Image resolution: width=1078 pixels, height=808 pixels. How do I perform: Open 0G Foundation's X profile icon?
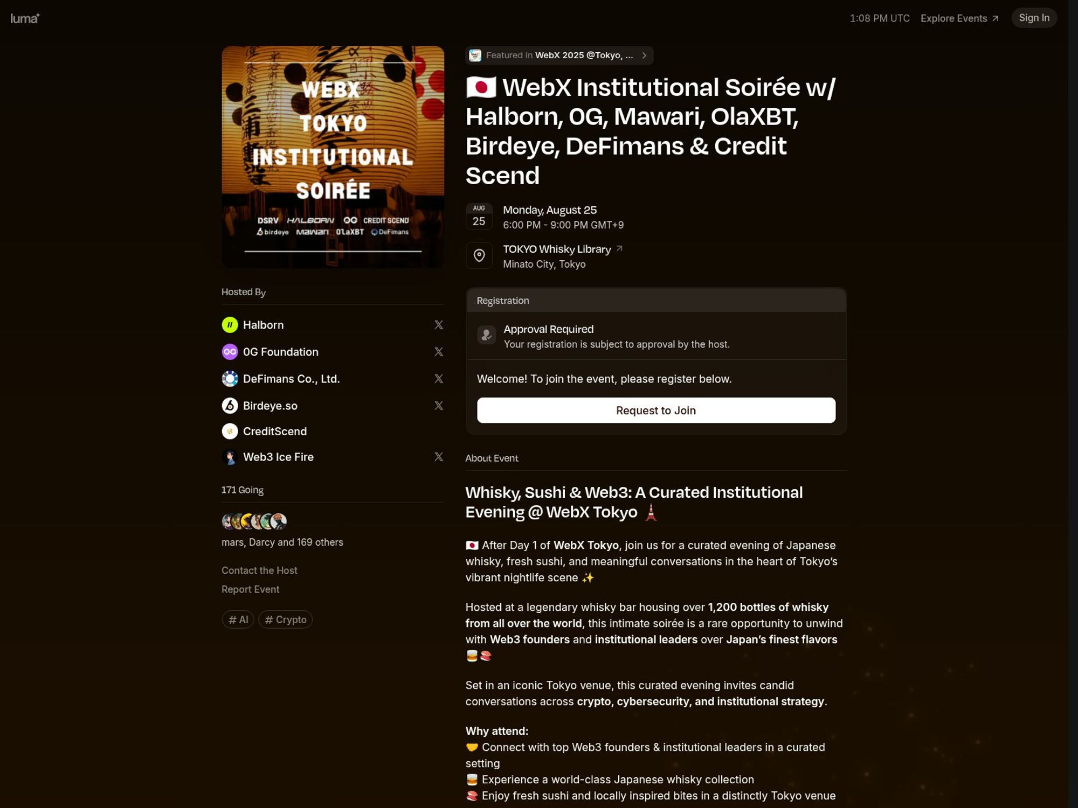(439, 352)
